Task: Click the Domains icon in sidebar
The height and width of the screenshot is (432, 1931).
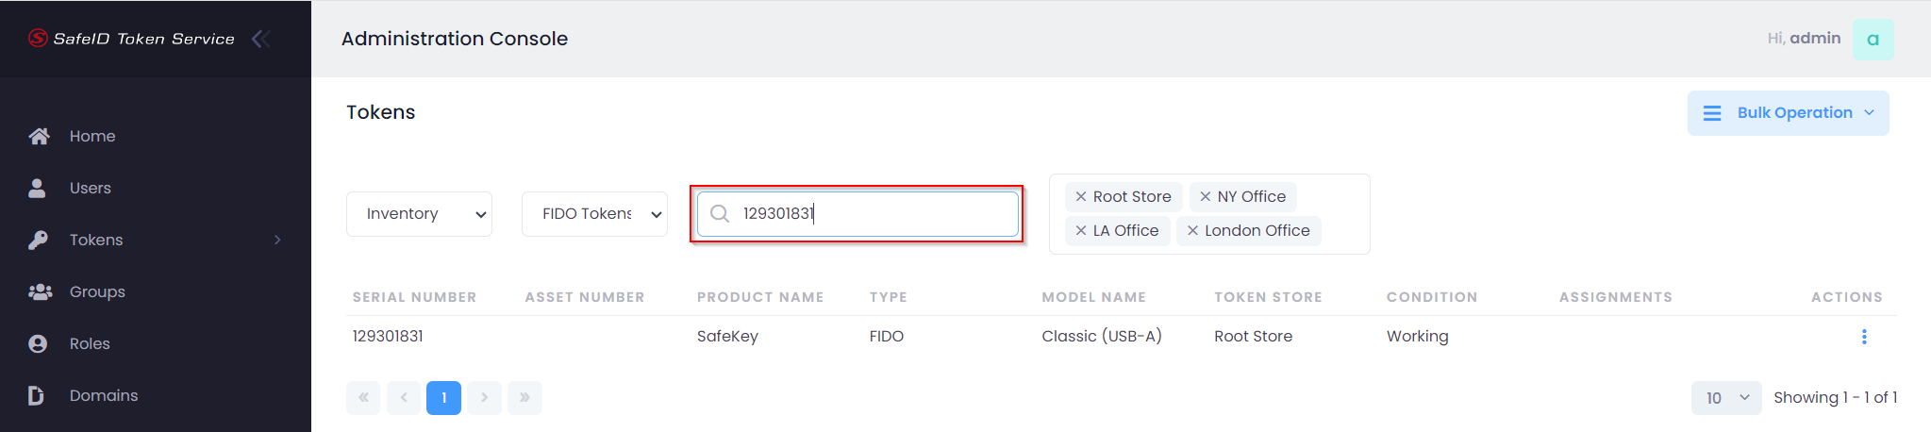Action: click(37, 395)
